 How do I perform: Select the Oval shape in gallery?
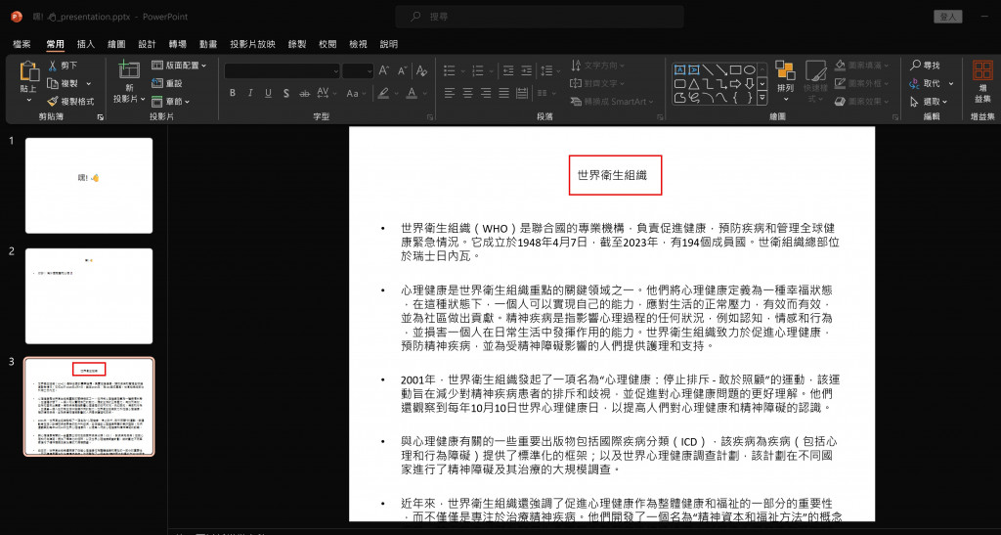click(750, 70)
